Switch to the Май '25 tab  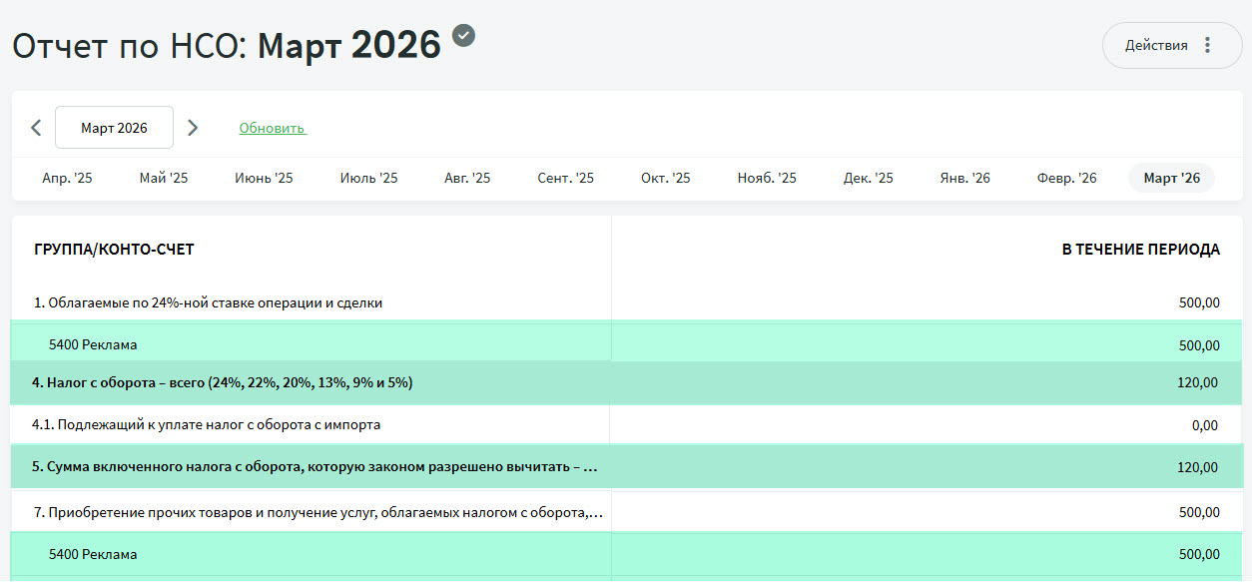[164, 178]
